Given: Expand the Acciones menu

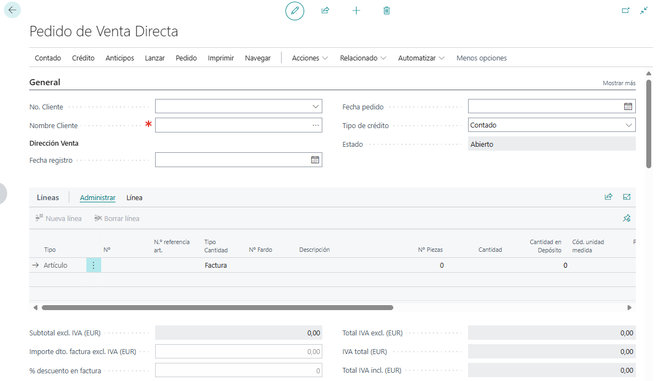Looking at the screenshot, I should point(310,58).
